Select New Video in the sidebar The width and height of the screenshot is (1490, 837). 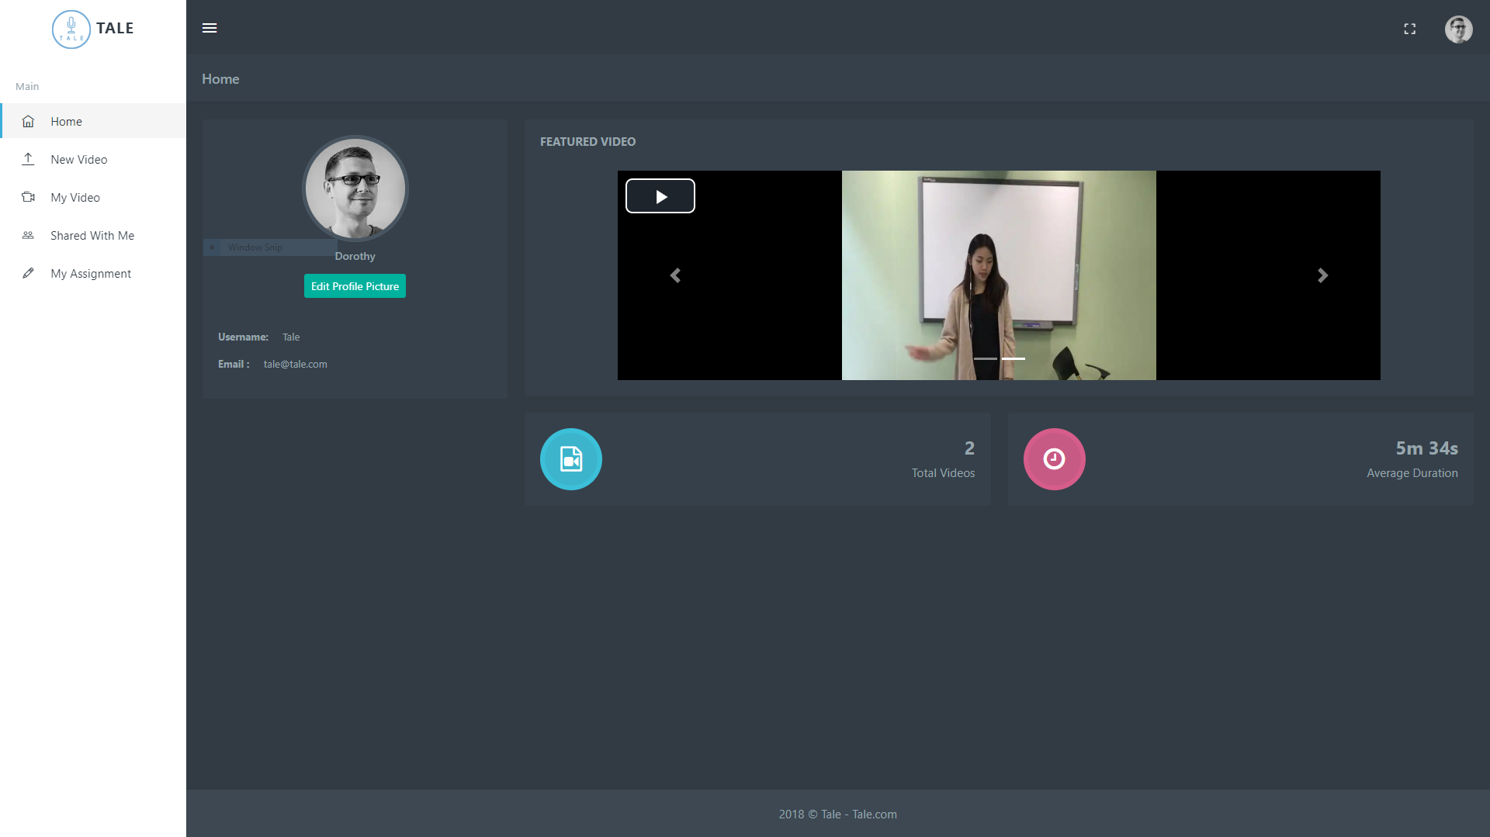coord(79,159)
